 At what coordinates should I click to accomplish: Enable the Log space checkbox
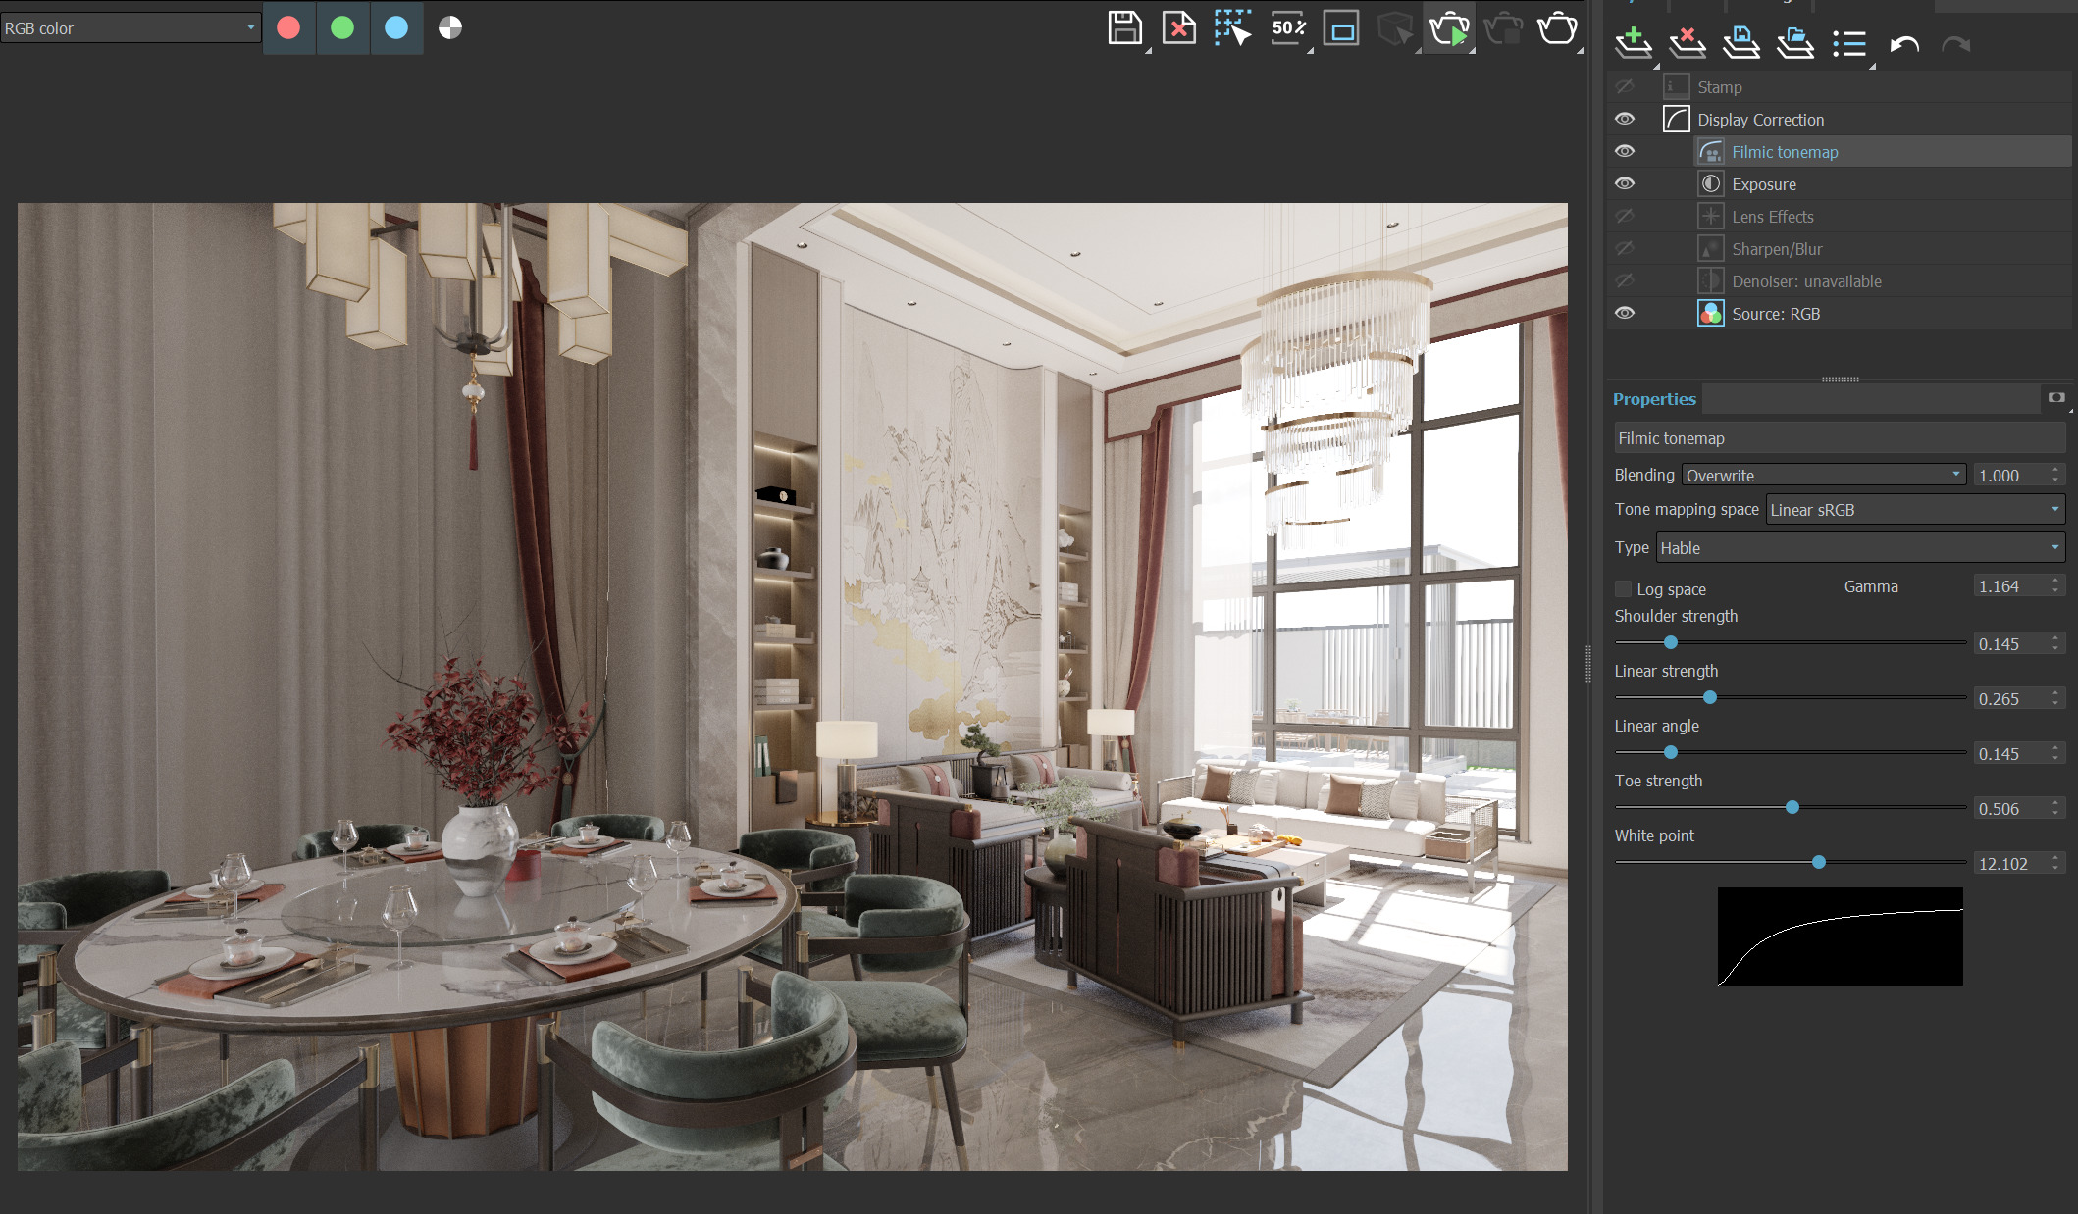[x=1623, y=588]
